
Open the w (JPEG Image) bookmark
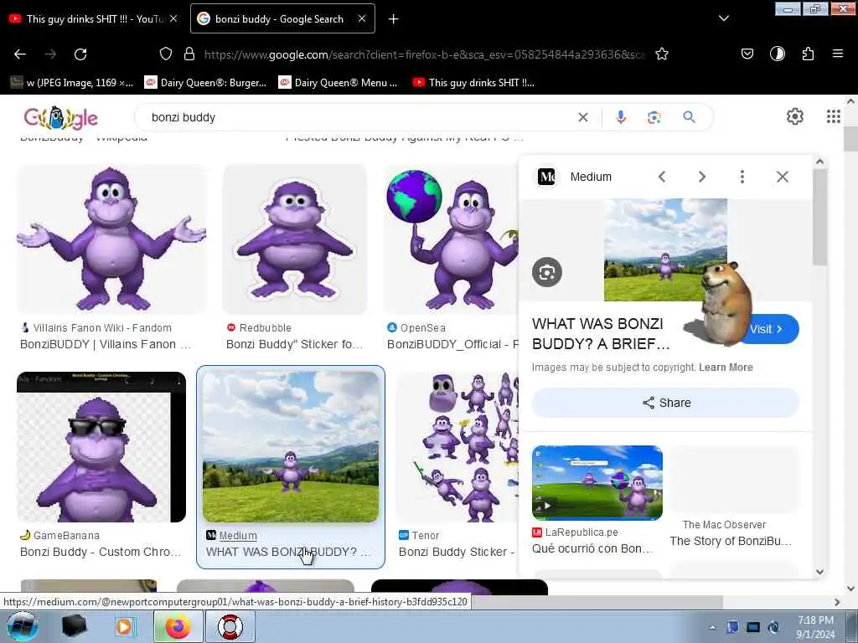(72, 83)
